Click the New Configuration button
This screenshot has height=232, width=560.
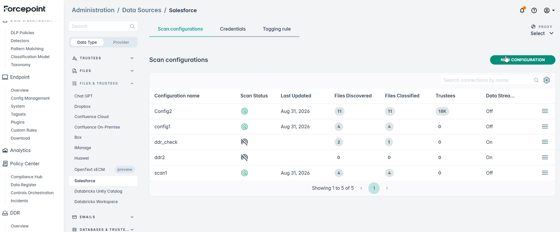522,60
